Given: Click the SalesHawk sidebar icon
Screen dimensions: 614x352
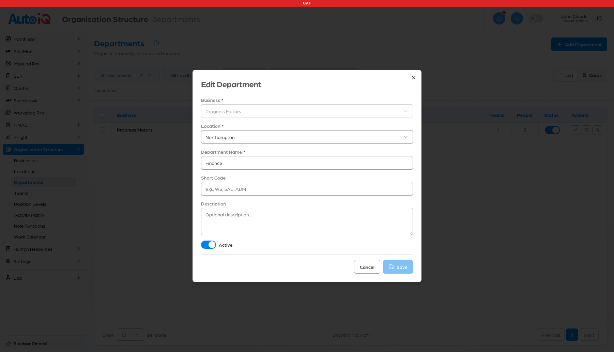Looking at the screenshot, I should point(8,101).
